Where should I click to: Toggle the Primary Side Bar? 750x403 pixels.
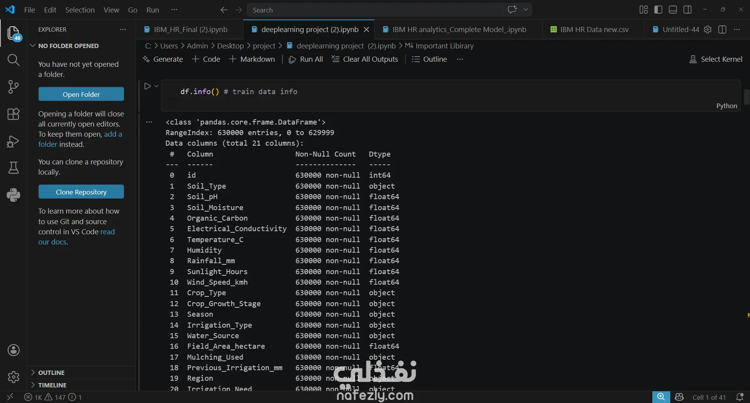pos(658,10)
